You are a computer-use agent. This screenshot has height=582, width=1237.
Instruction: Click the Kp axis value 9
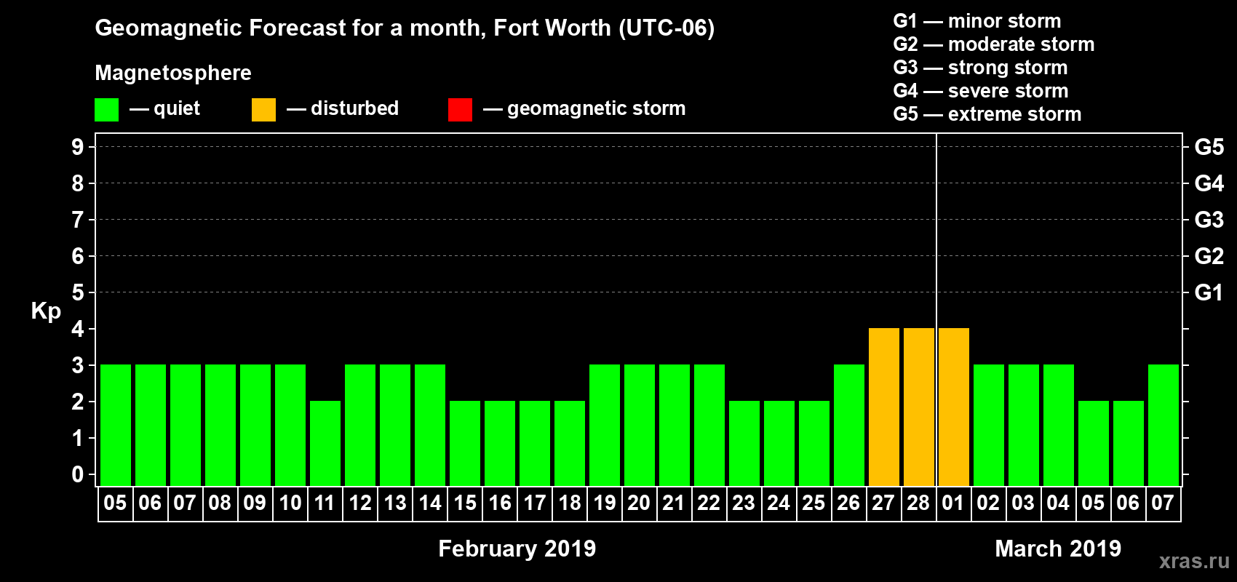click(78, 147)
